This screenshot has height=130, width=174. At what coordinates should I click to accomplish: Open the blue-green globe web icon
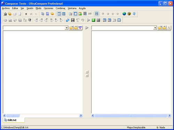(x=124, y=14)
